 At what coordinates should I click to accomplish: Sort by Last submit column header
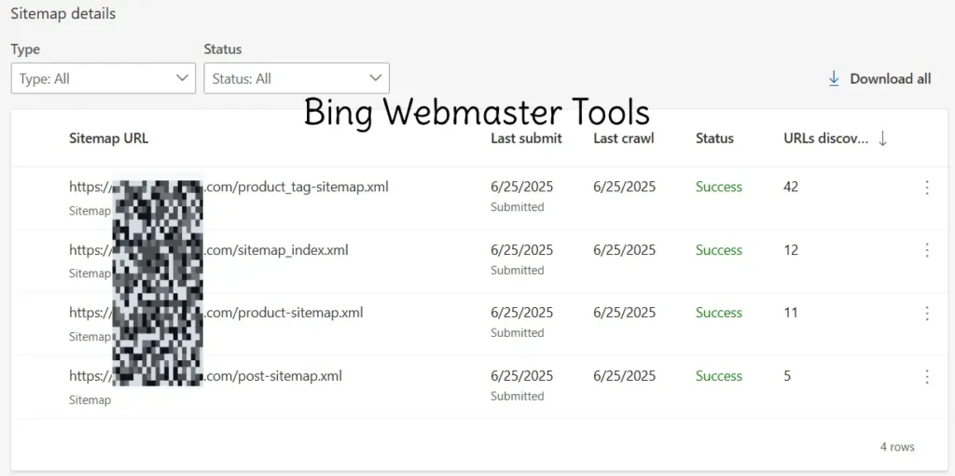[x=526, y=138]
